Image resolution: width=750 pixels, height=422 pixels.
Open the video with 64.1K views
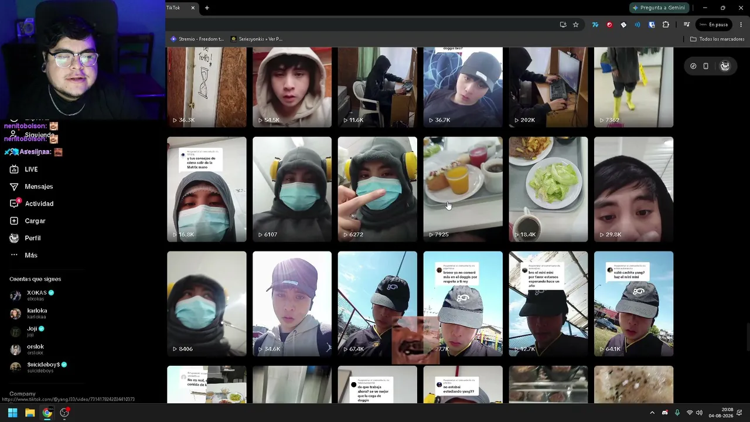click(x=634, y=304)
